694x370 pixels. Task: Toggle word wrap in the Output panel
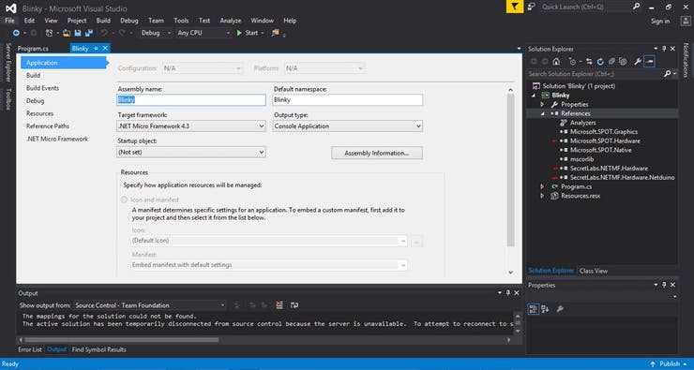click(294, 305)
